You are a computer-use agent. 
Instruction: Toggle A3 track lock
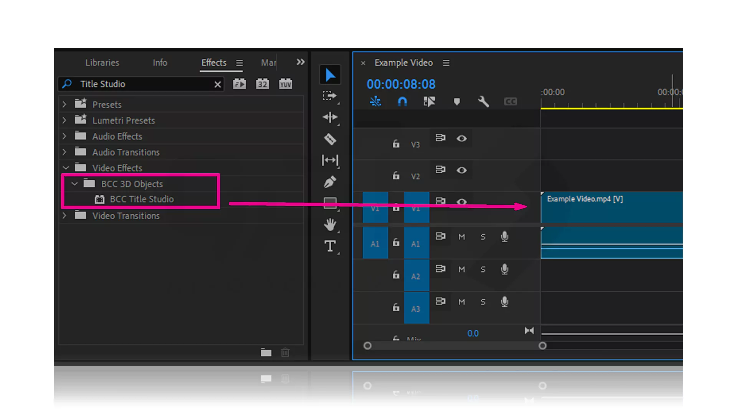[396, 308]
